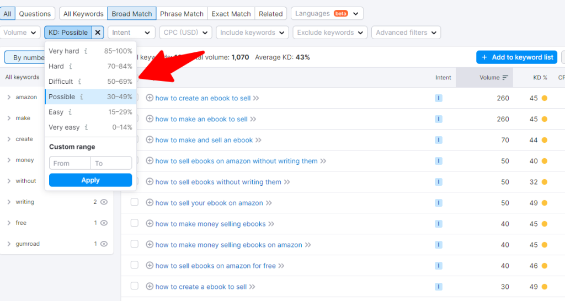Click info icon next to Very easy

click(x=86, y=127)
